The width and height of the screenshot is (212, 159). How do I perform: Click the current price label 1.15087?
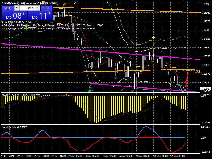[206, 89]
